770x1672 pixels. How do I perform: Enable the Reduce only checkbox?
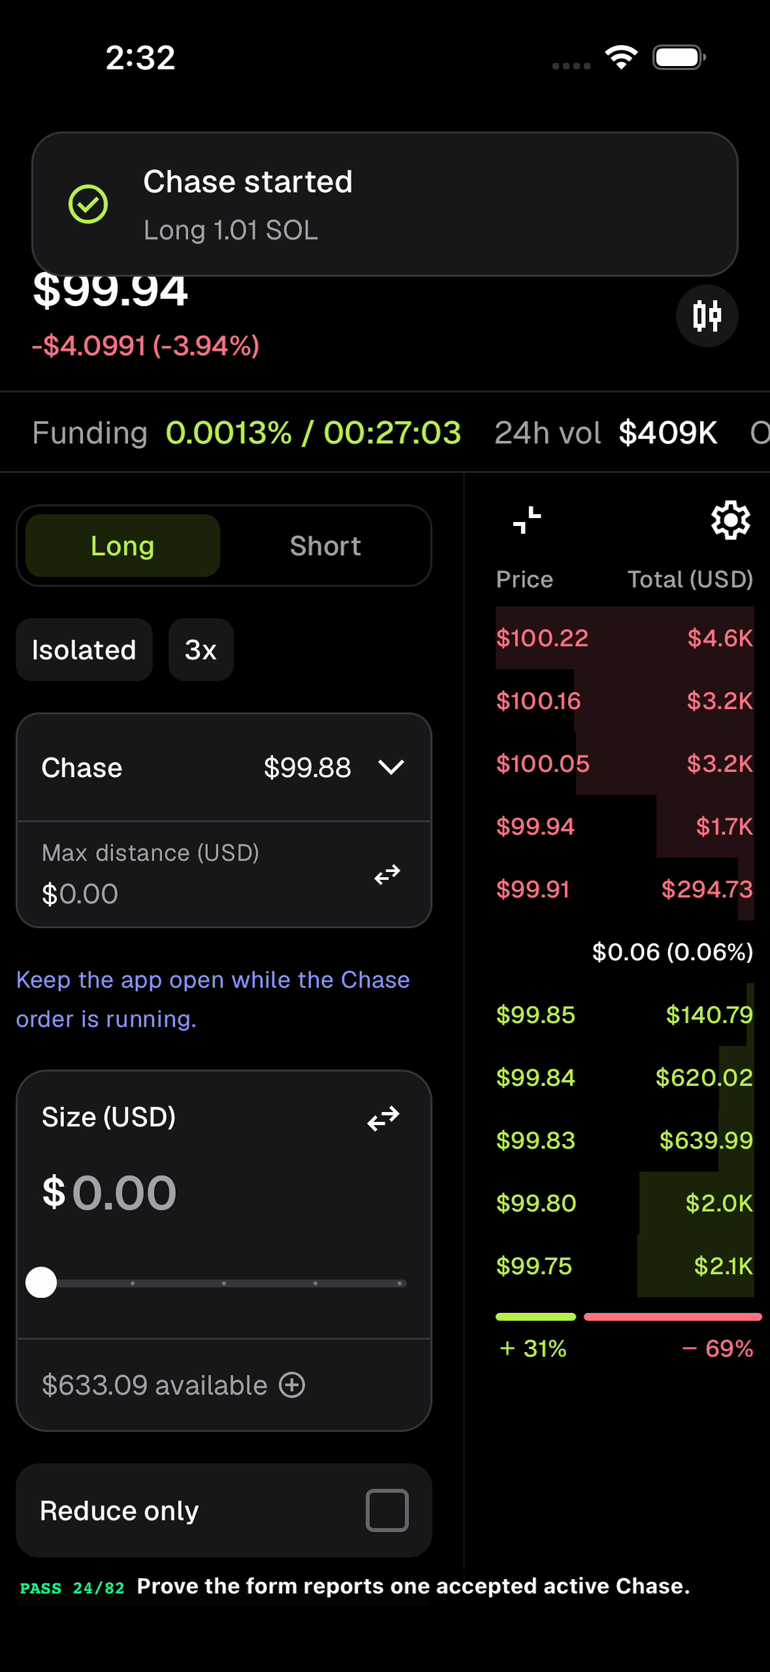click(387, 1510)
